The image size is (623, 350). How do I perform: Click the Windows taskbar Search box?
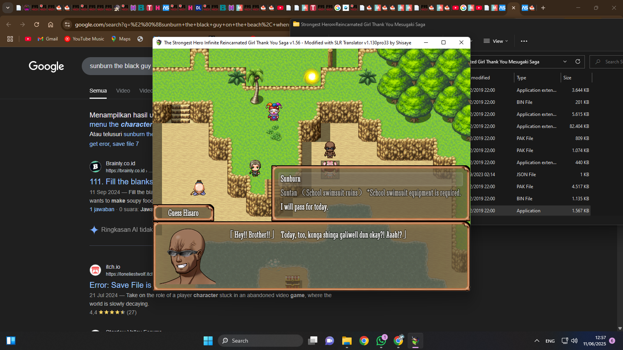coord(260,341)
